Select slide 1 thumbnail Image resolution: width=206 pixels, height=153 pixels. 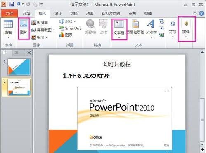point(19,67)
